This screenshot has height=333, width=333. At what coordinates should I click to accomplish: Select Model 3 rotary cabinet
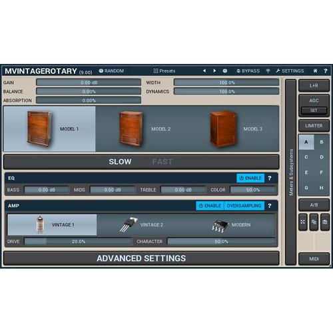coord(233,129)
